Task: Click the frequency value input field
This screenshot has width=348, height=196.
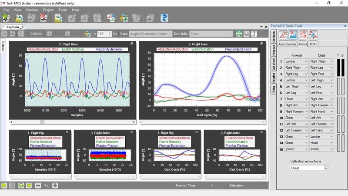Action: pyautogui.click(x=103, y=34)
